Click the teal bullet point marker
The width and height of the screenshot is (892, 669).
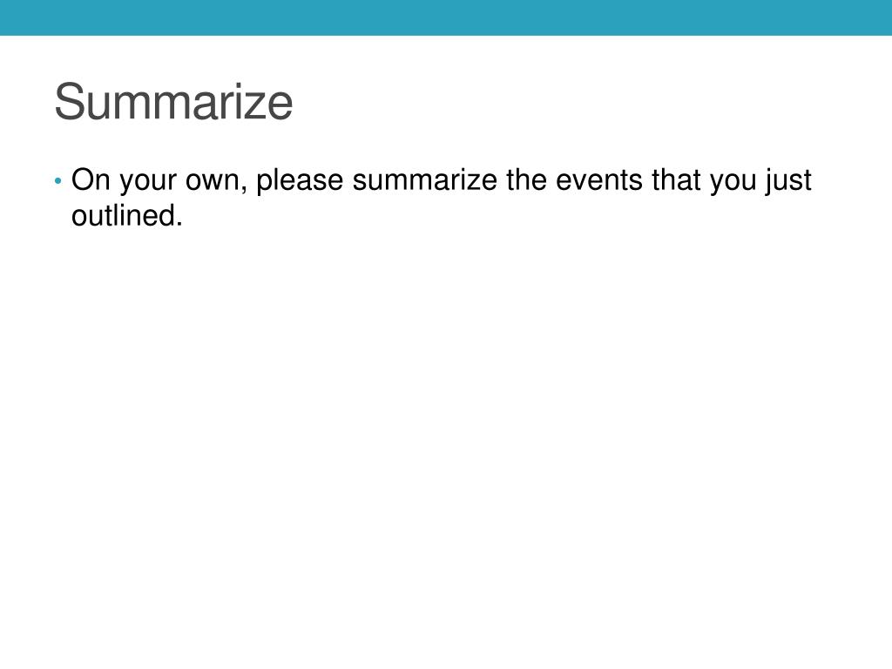(58, 181)
